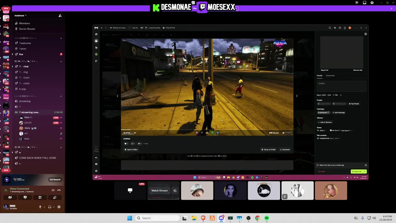Click share your screen button
The width and height of the screenshot is (396, 223).
[x=25, y=197]
